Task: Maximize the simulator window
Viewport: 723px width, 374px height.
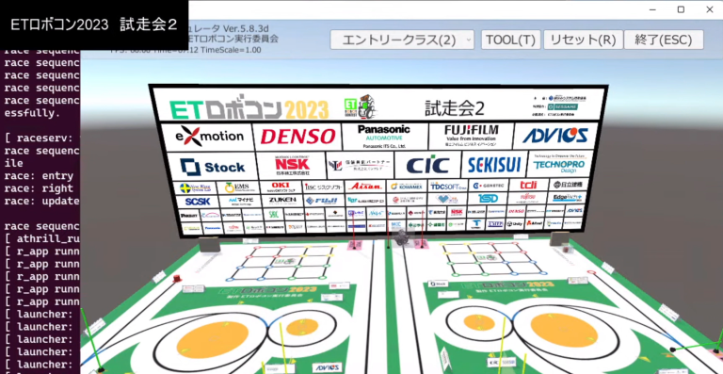Action: point(681,9)
